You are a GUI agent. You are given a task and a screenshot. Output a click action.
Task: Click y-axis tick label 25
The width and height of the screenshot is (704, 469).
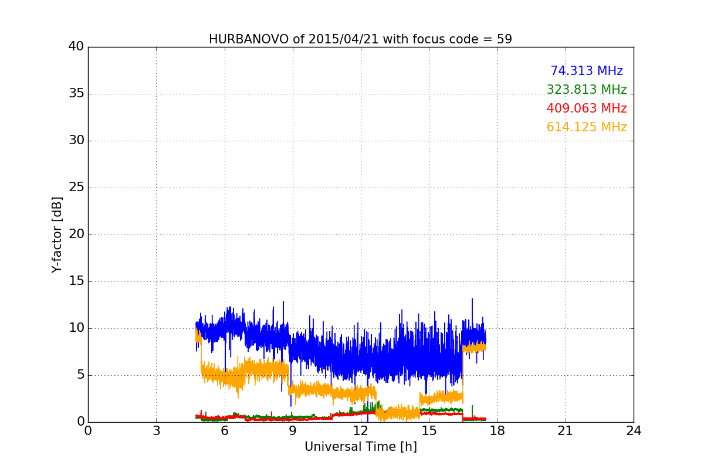[x=76, y=188]
